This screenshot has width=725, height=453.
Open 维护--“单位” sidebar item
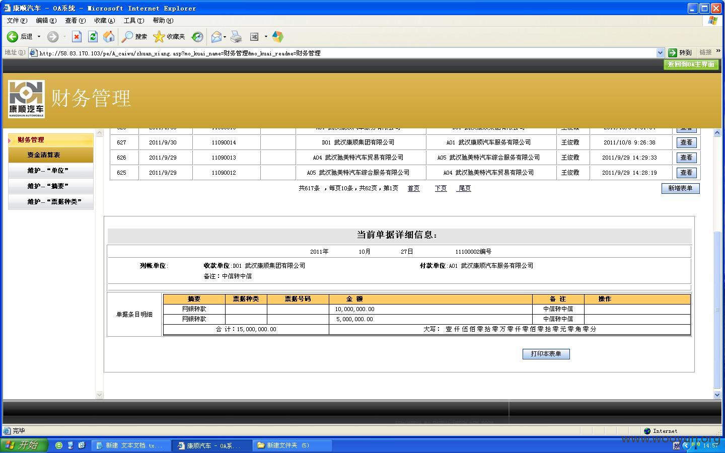(51, 171)
